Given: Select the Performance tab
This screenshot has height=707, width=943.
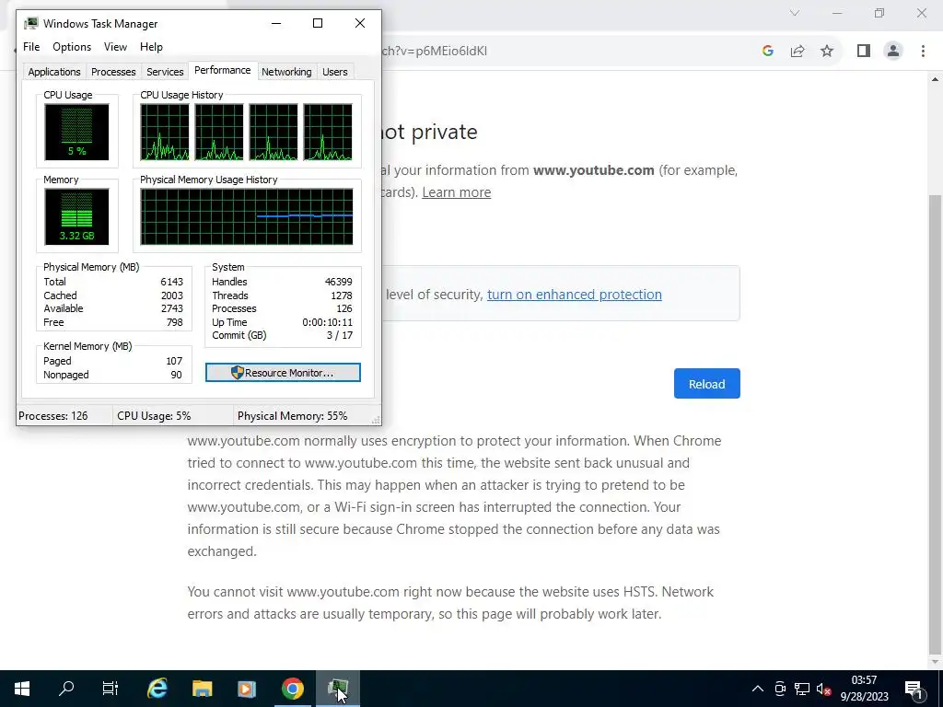Looking at the screenshot, I should [223, 70].
